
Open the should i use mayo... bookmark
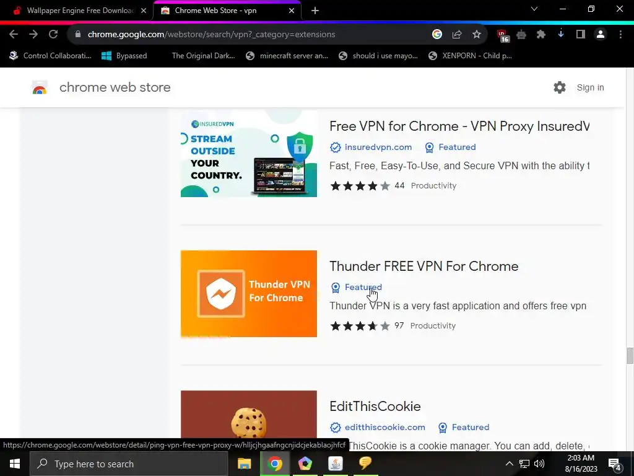378,56
